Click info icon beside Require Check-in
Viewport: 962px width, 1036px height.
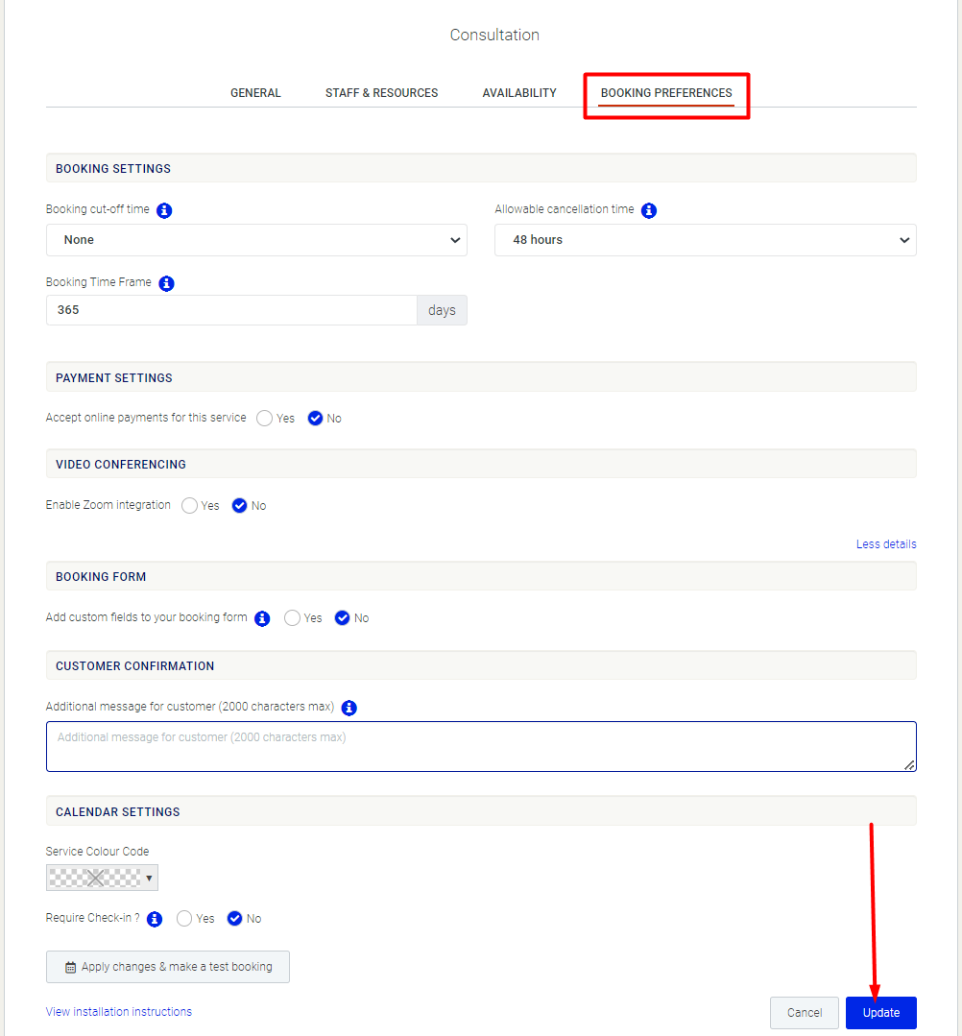[x=155, y=919]
